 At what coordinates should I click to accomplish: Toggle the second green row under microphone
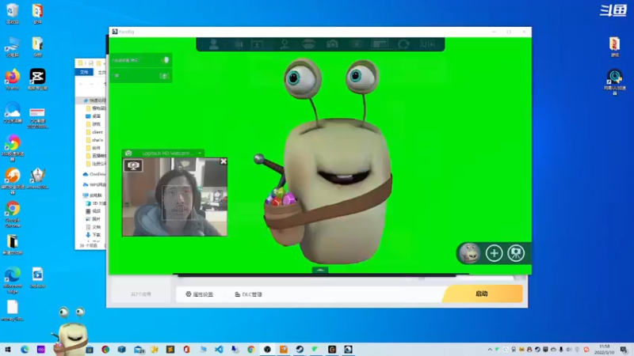tap(141, 75)
